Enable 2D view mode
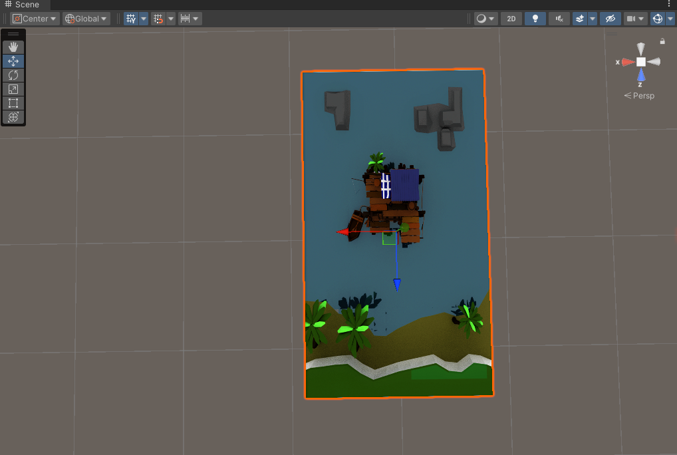The height and width of the screenshot is (455, 677). tap(511, 19)
